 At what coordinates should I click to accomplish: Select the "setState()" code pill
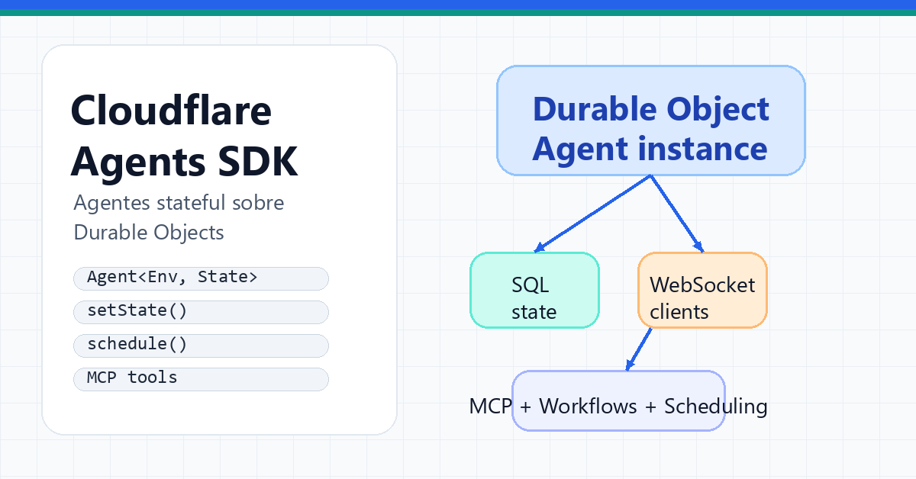[x=201, y=312]
